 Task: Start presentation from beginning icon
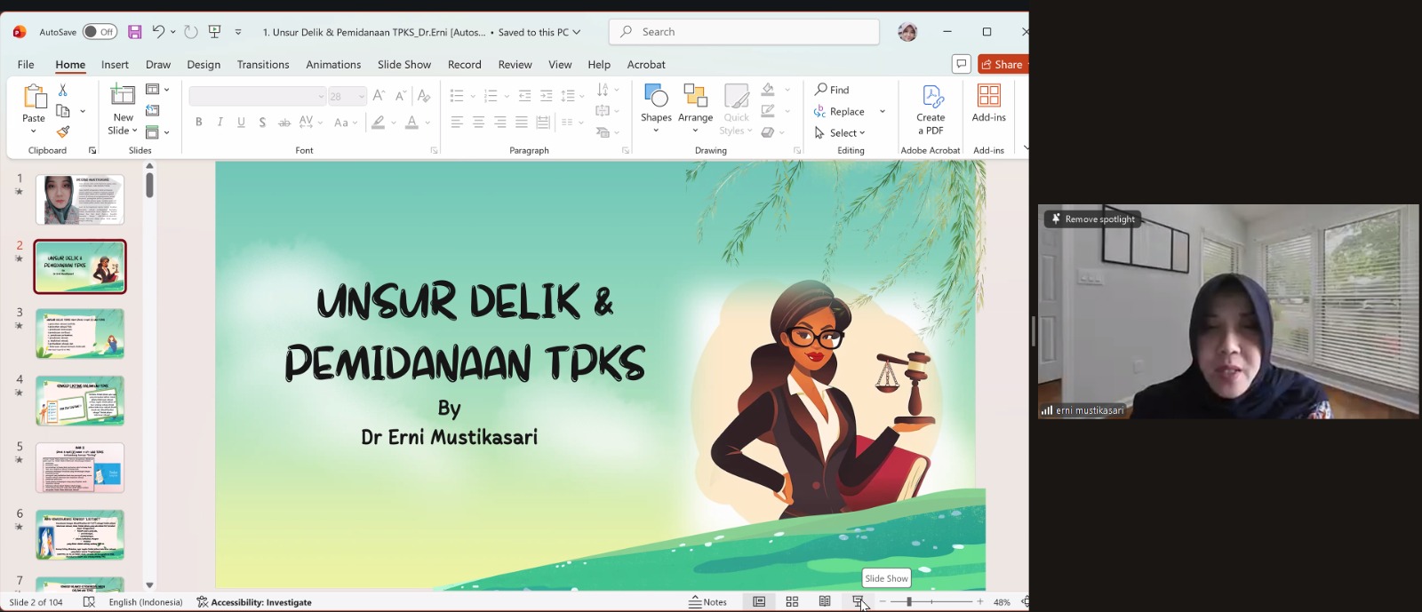tap(214, 32)
